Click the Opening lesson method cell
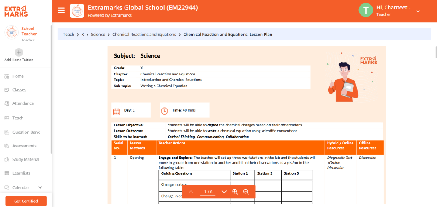The image size is (437, 207). (x=137, y=158)
